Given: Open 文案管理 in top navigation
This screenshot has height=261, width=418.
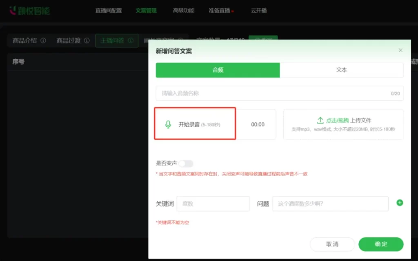Looking at the screenshot, I should (x=146, y=11).
